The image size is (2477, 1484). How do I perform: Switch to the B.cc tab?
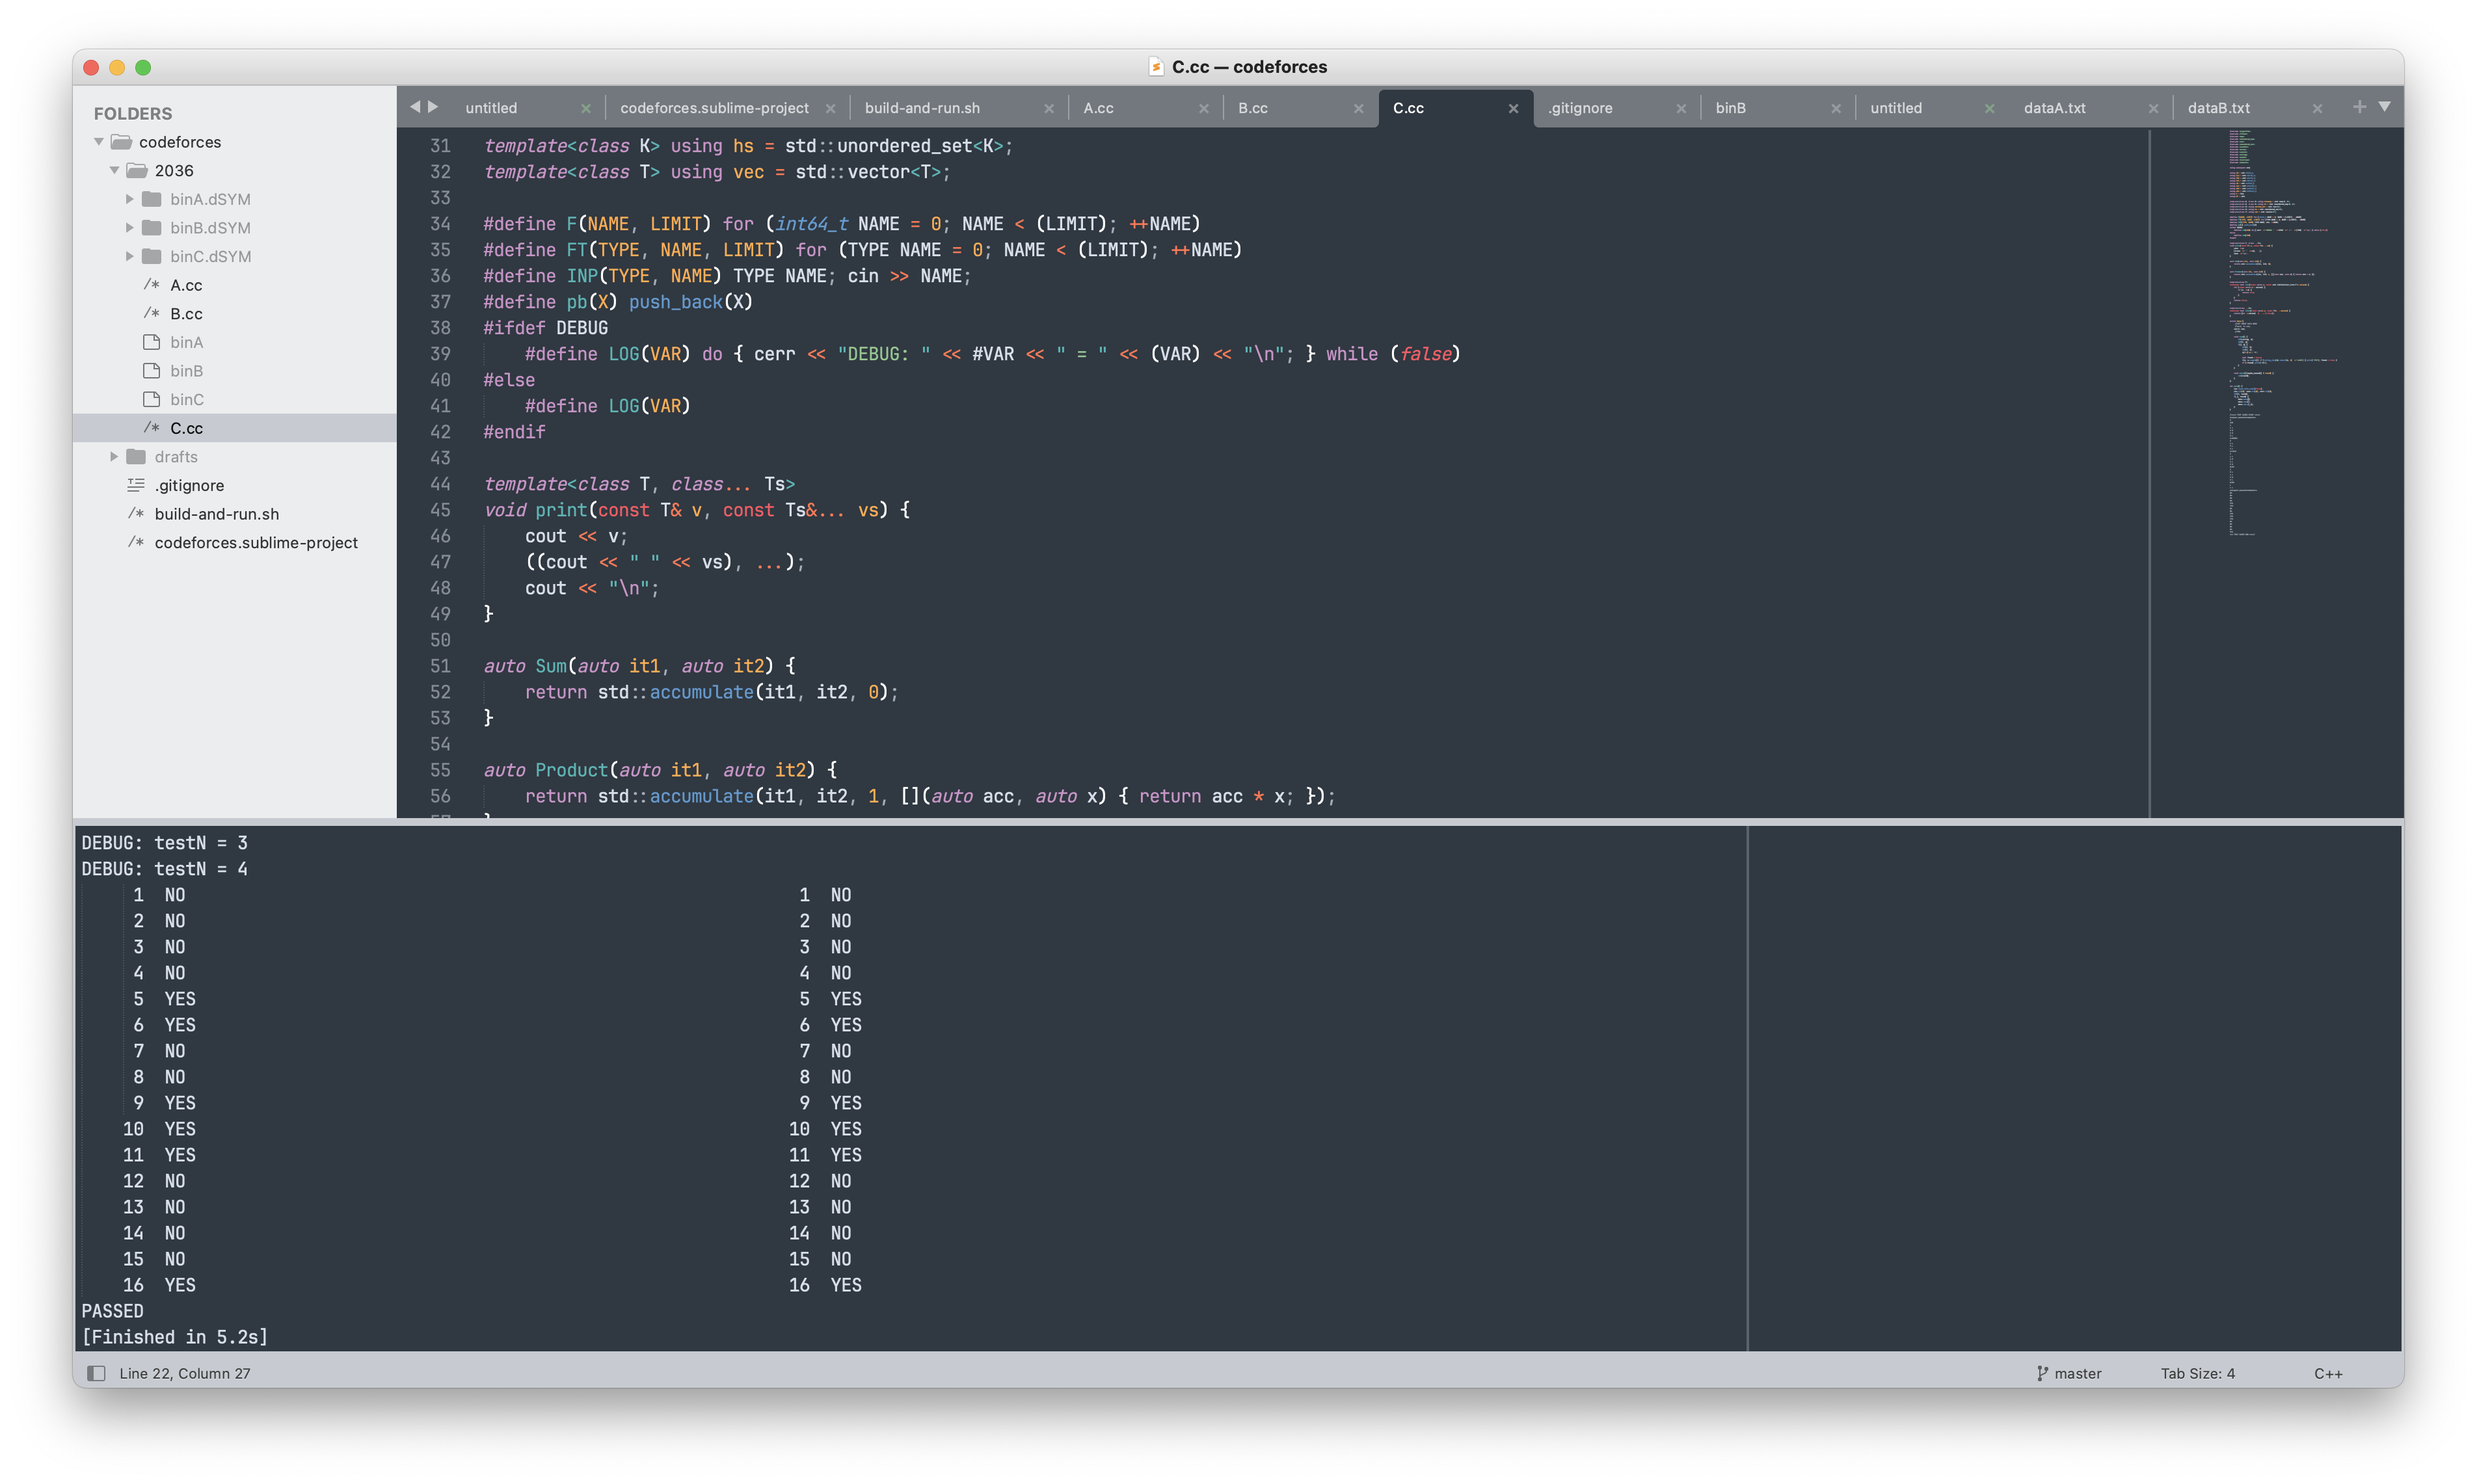click(x=1253, y=108)
